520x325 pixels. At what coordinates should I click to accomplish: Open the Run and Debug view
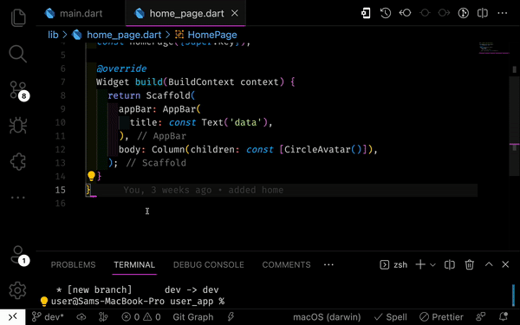(18, 126)
